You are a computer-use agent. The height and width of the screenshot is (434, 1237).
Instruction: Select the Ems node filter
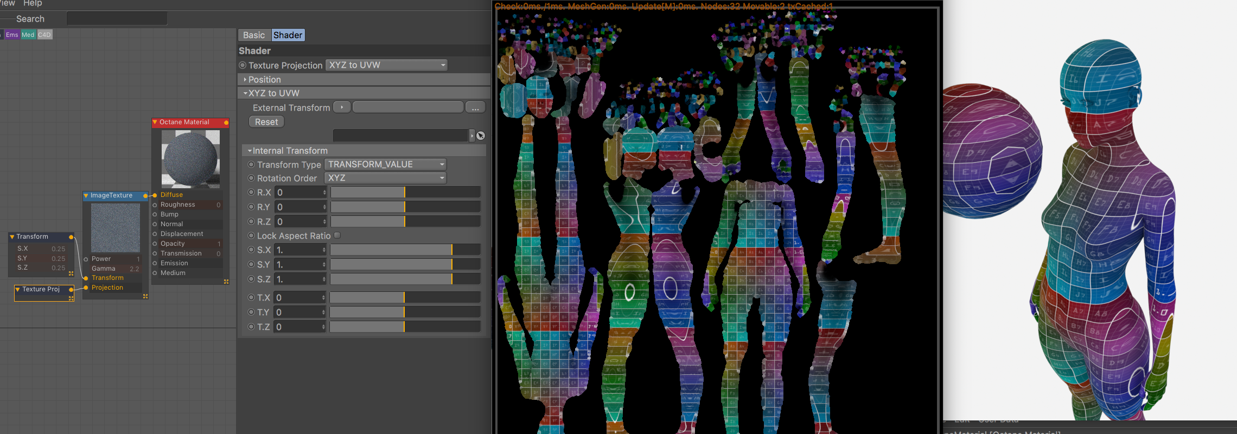pyautogui.click(x=12, y=35)
